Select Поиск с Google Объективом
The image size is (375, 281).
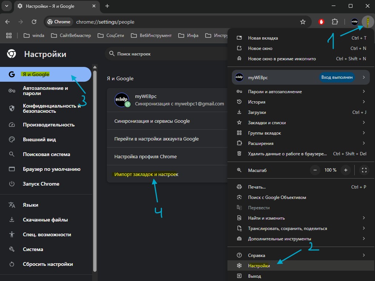point(301,197)
